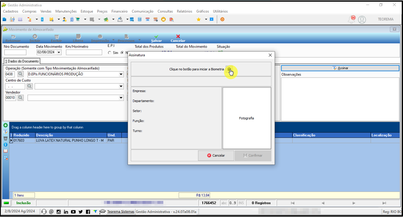Viewport: 403px width, 217px height.
Task: Click the Cancelar button in Assinatura dialog
Action: pyautogui.click(x=216, y=156)
